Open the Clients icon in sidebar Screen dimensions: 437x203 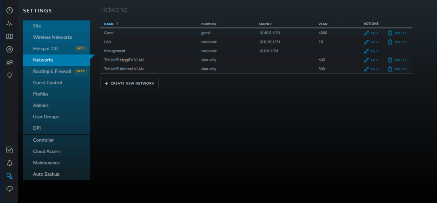coord(10,62)
